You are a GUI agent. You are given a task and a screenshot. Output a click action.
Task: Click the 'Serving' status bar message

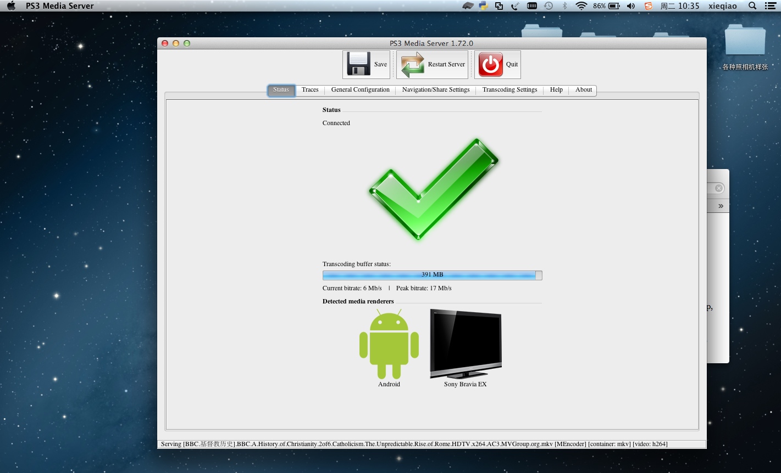click(414, 444)
